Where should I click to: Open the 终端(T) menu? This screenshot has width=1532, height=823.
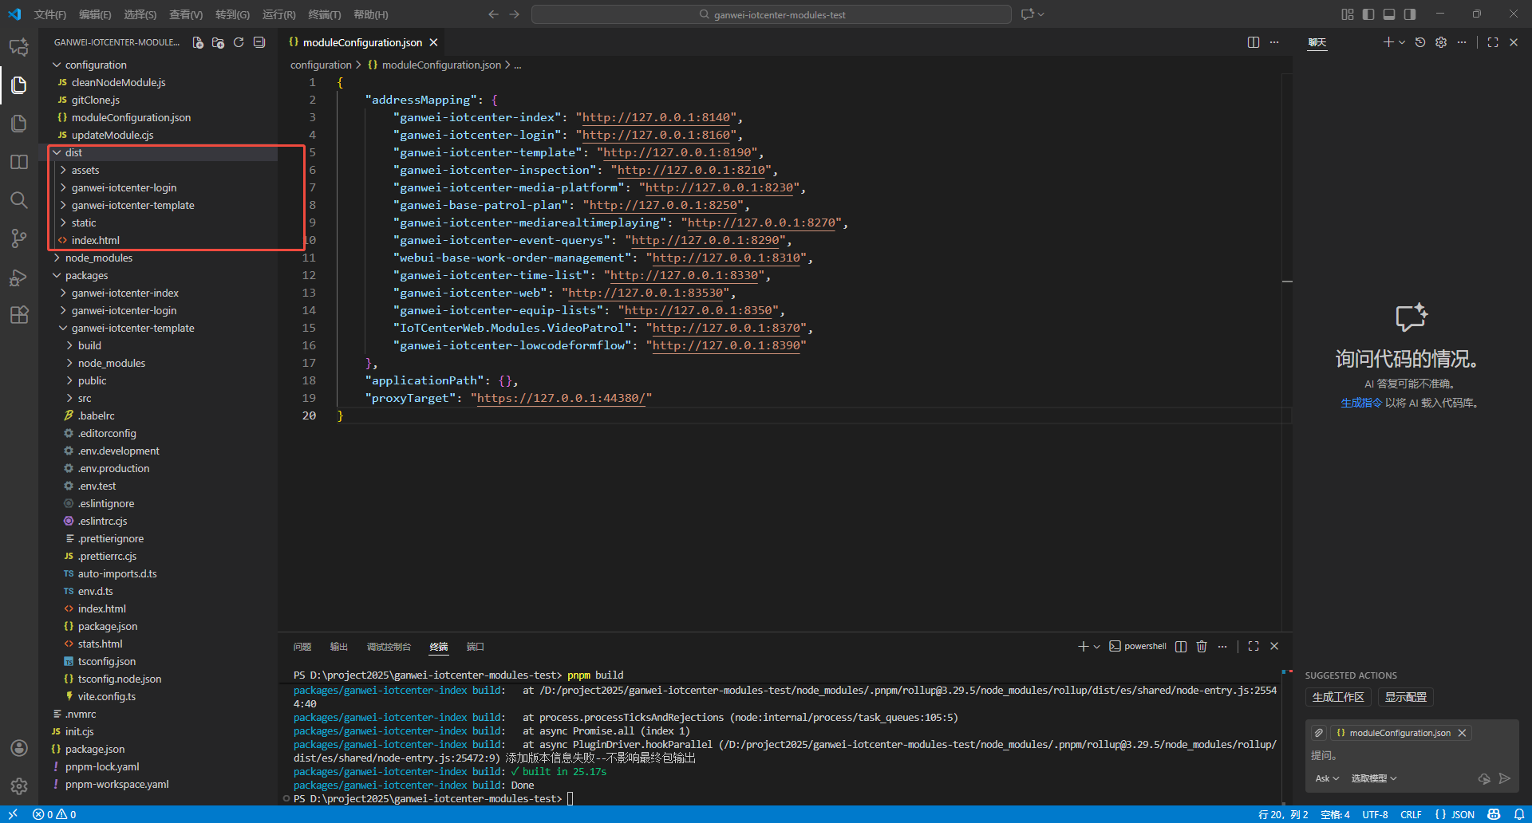[x=324, y=14]
